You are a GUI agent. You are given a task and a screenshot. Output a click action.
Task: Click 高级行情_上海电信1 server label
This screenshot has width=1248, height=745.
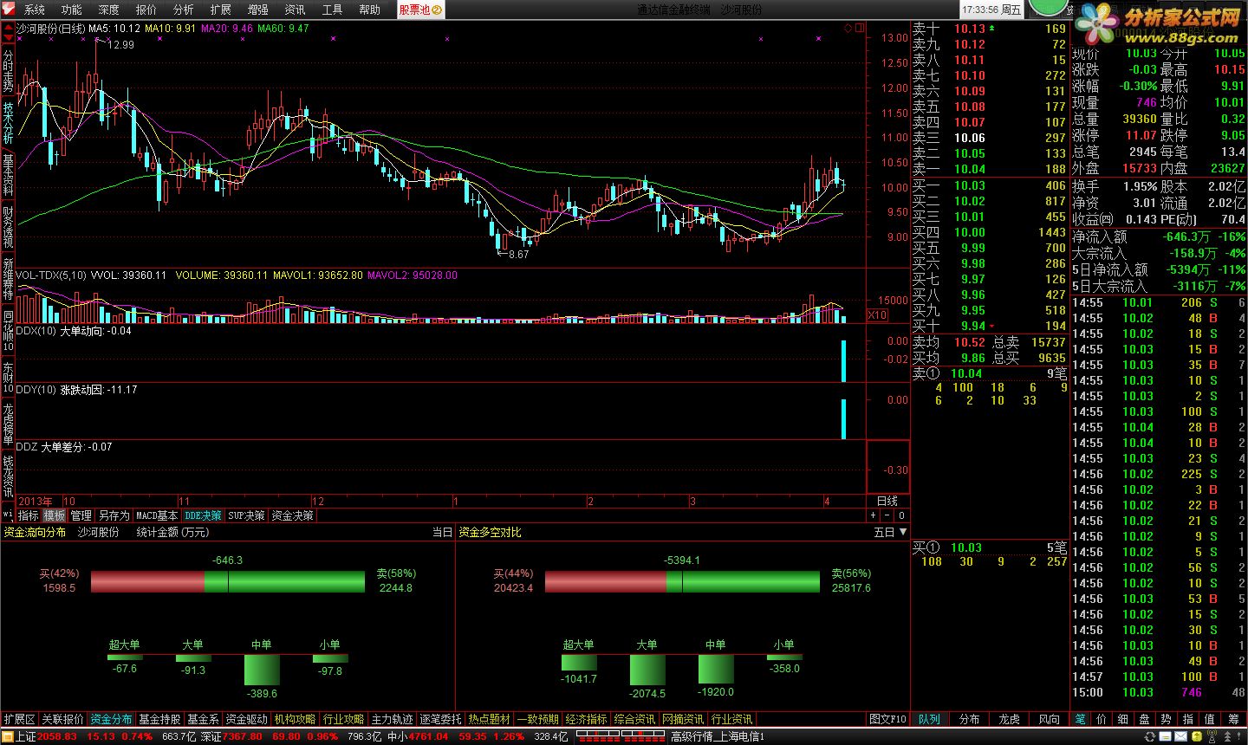tap(718, 736)
